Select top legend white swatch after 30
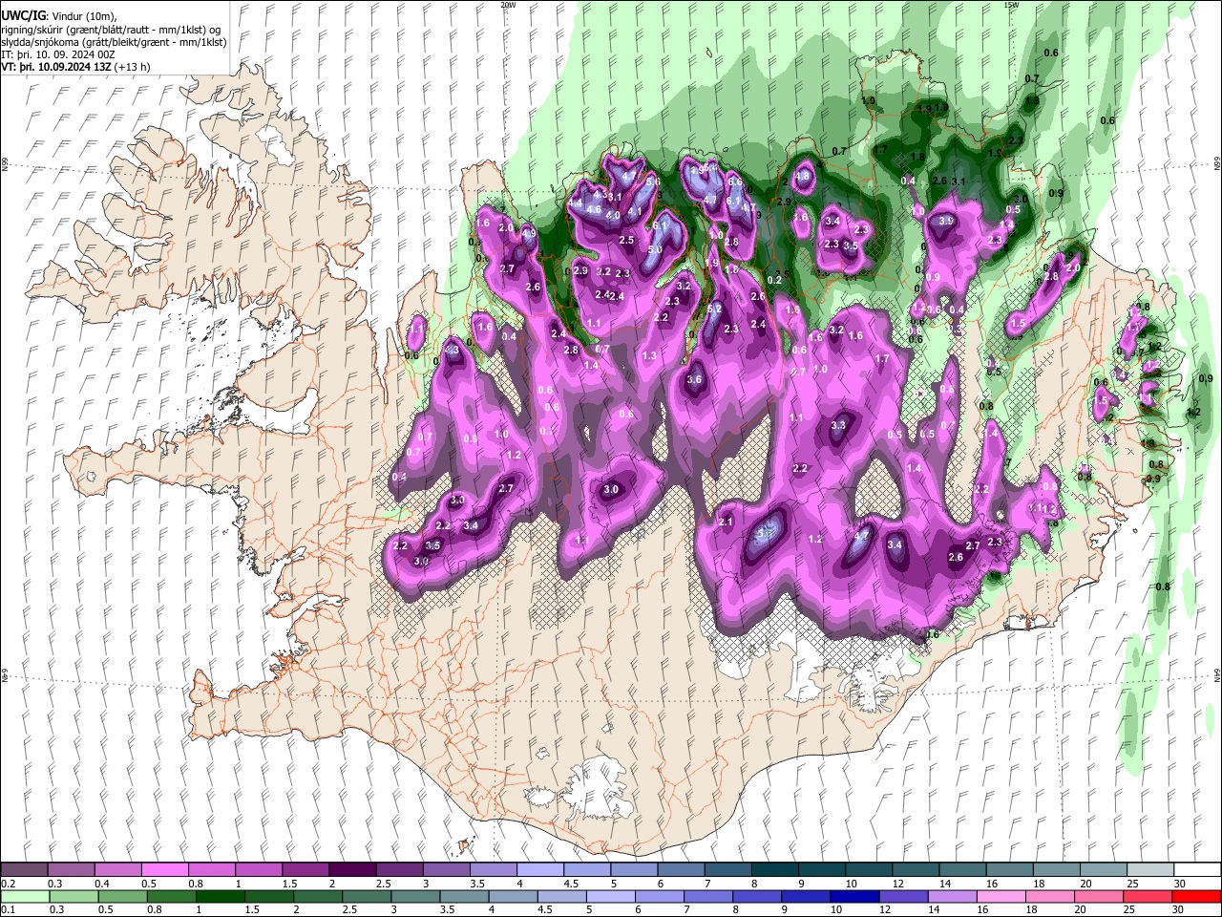The height and width of the screenshot is (917, 1222). click(1196, 870)
